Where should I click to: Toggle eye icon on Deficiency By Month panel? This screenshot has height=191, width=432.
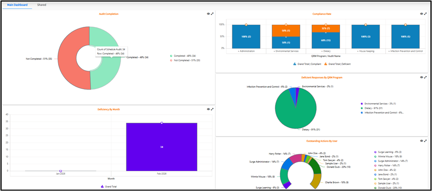pos(208,109)
